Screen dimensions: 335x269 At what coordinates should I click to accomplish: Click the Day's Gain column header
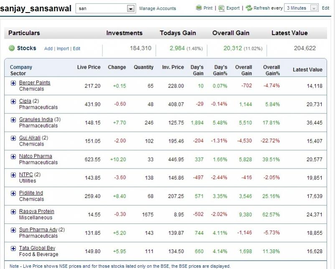point(197,70)
